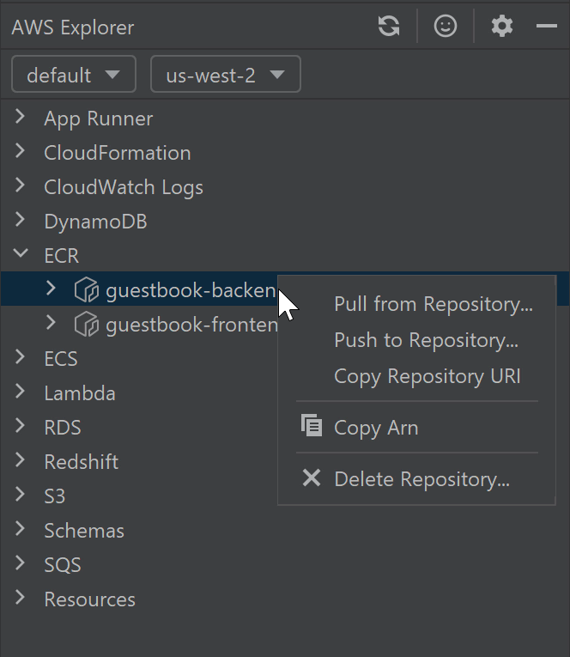
Task: Open the default credentials profile dropdown
Action: pyautogui.click(x=74, y=75)
